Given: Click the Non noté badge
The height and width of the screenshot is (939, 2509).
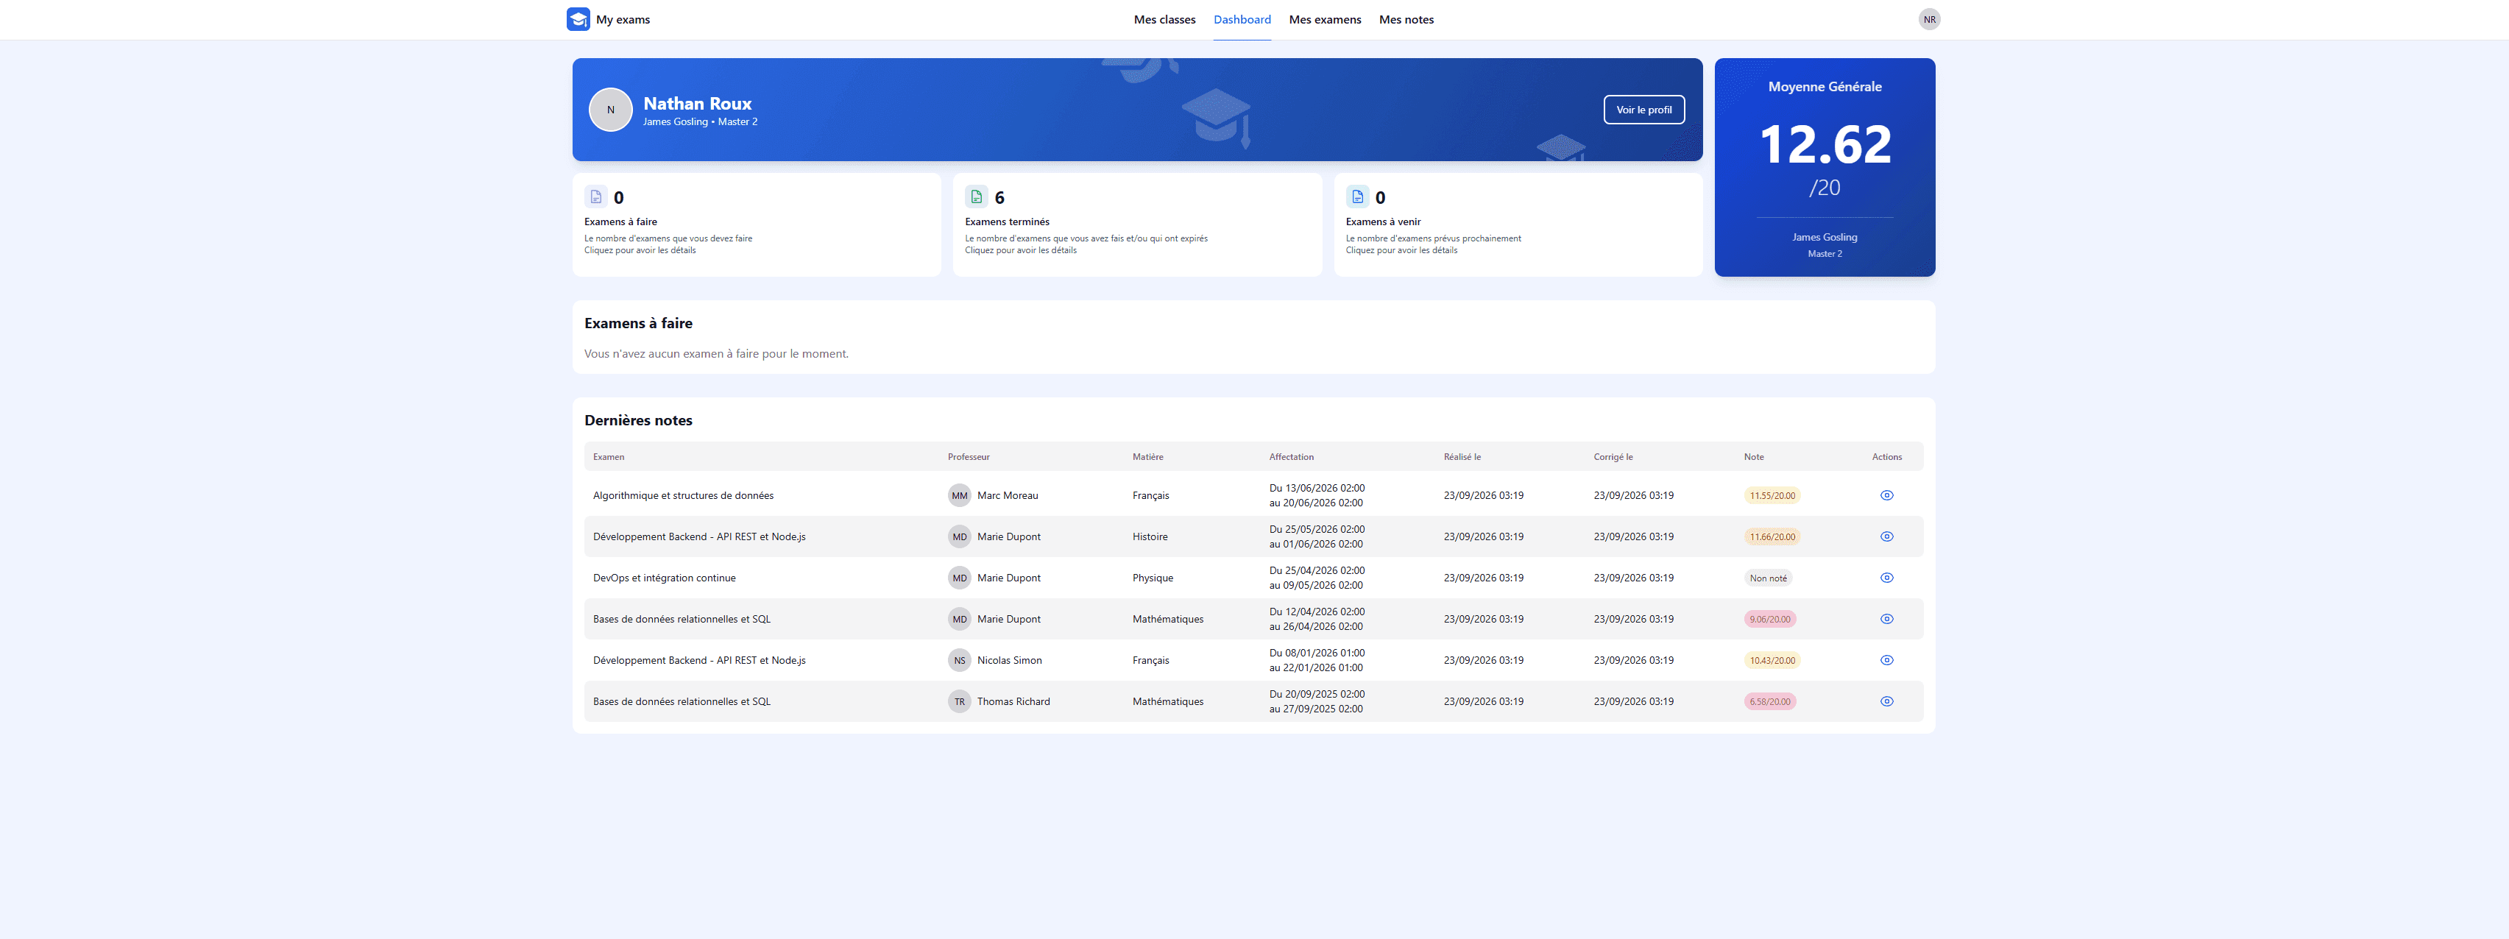Looking at the screenshot, I should tap(1768, 578).
